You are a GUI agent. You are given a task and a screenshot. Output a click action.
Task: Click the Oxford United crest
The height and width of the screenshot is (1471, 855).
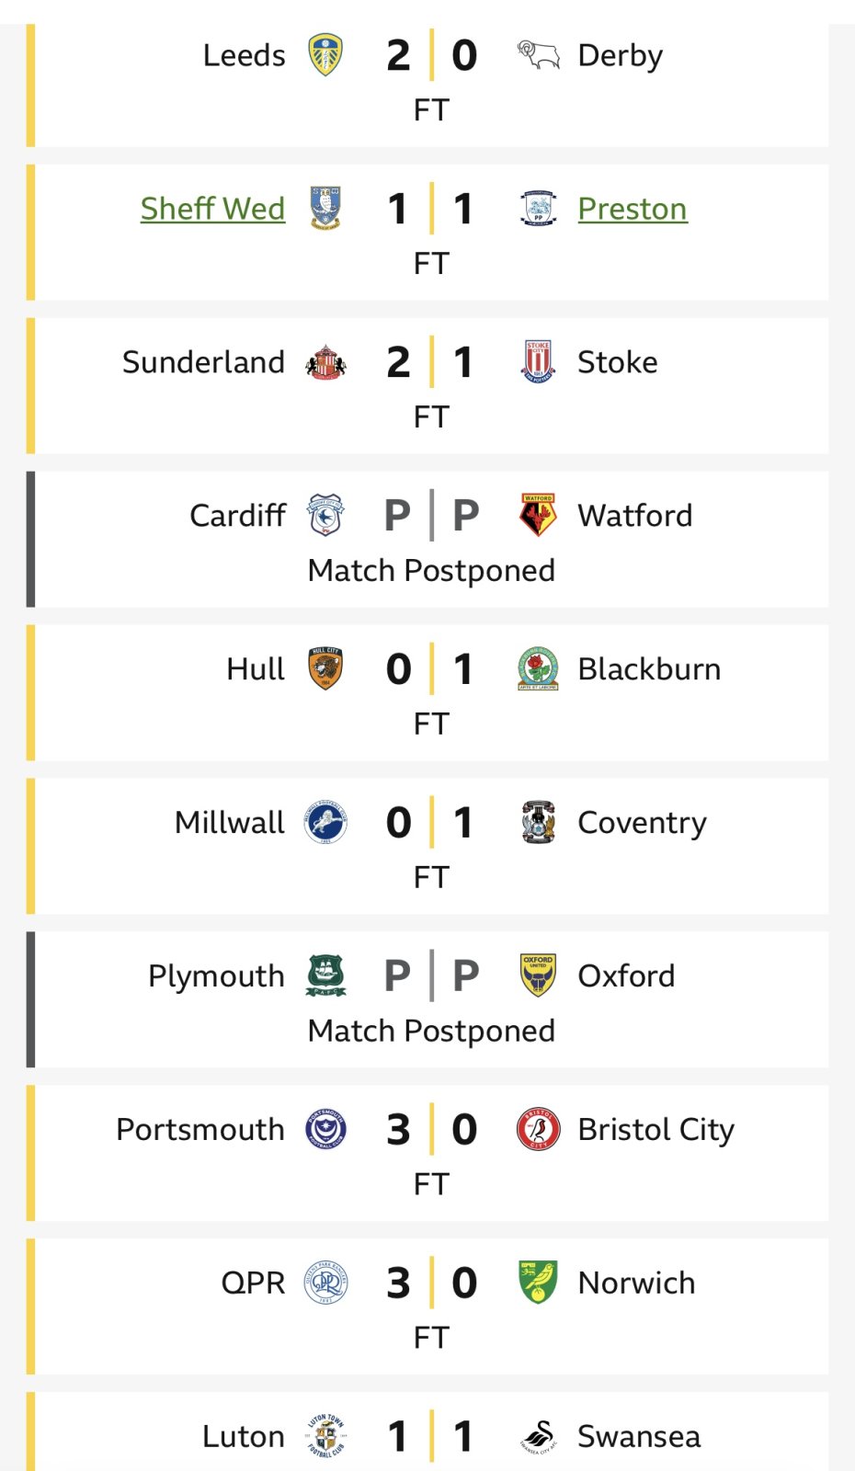click(538, 975)
